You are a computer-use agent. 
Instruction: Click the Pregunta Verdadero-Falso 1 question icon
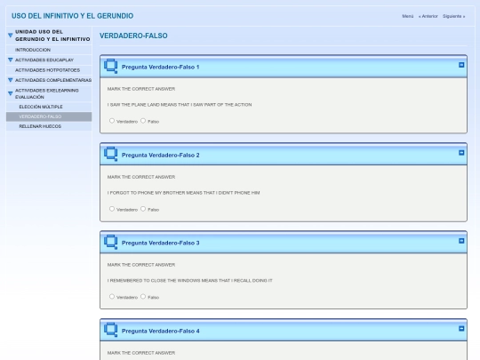click(111, 66)
